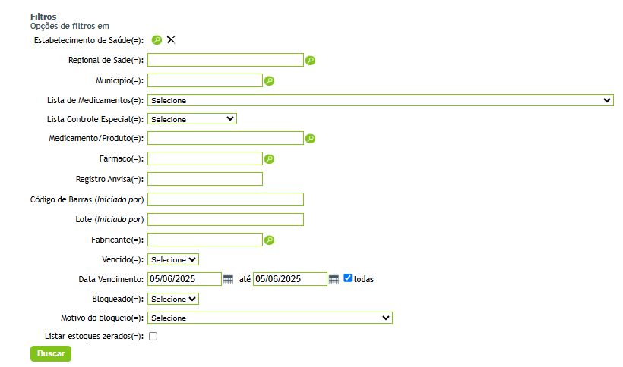The height and width of the screenshot is (367, 623).
Task: Click into the Lote input field
Action: (x=226, y=220)
